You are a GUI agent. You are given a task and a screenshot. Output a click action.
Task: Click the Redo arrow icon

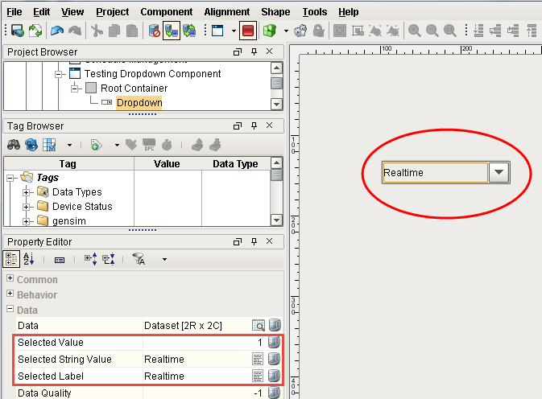(75, 31)
